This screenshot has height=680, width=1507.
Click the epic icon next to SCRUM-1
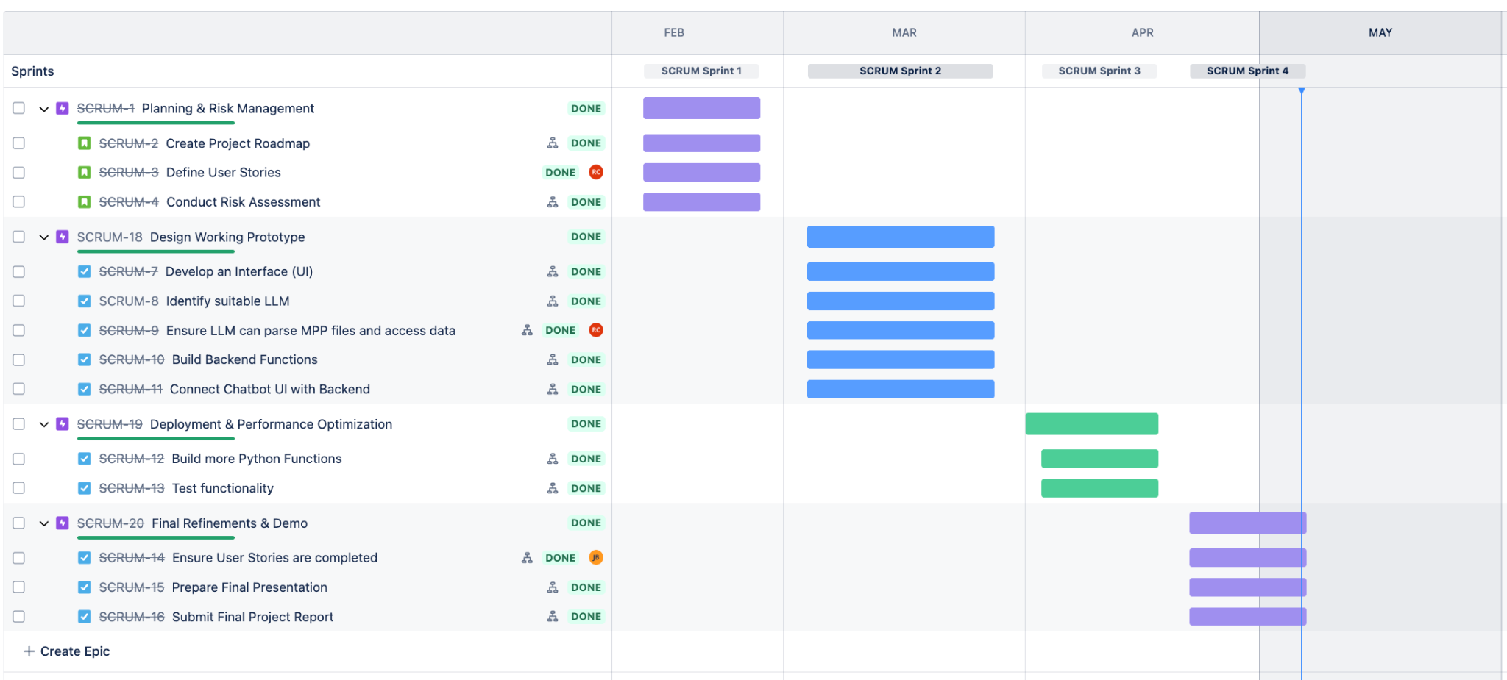pos(63,109)
